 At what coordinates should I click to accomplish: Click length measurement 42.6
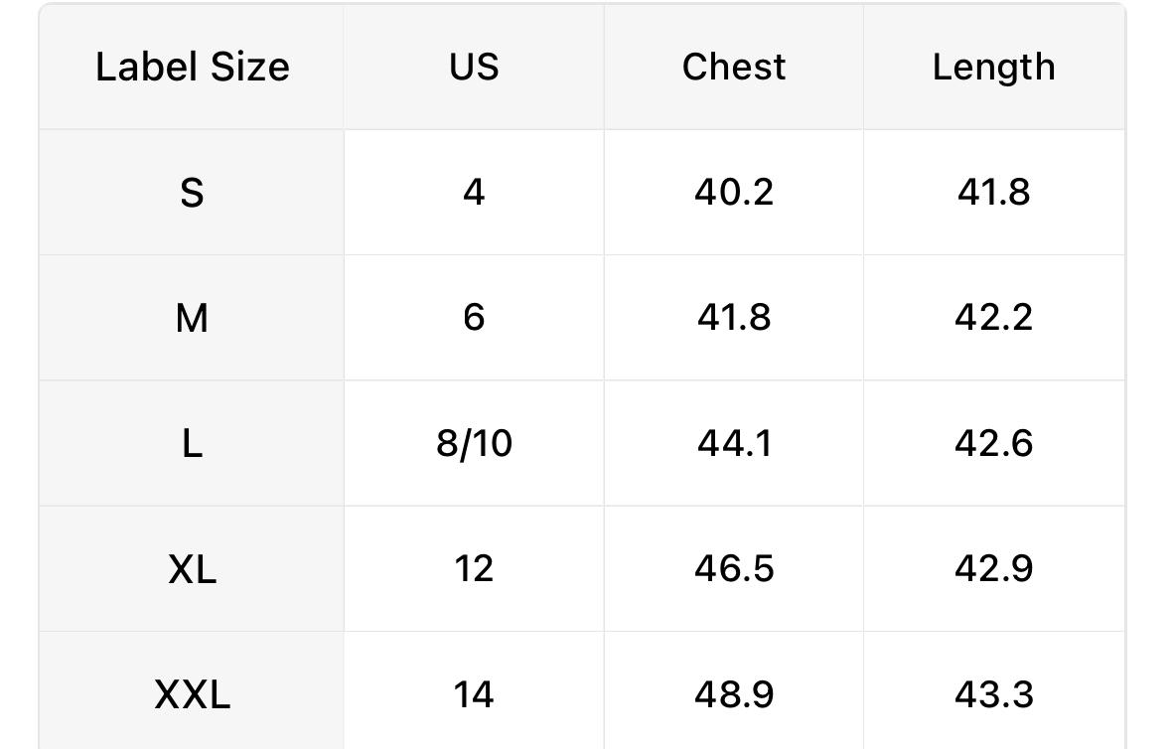tap(993, 443)
